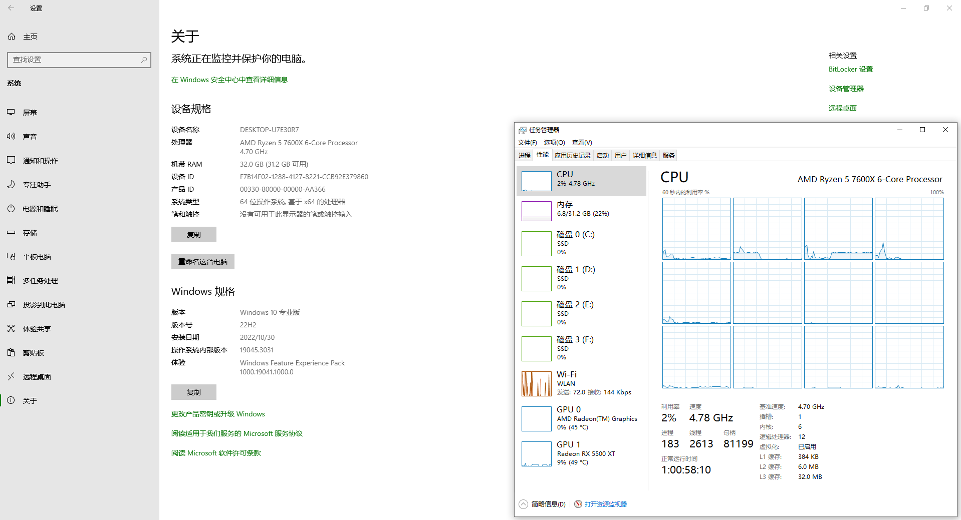961x520 pixels.
Task: Click Rename this PC (重命名这台电脑)
Action: 203,262
